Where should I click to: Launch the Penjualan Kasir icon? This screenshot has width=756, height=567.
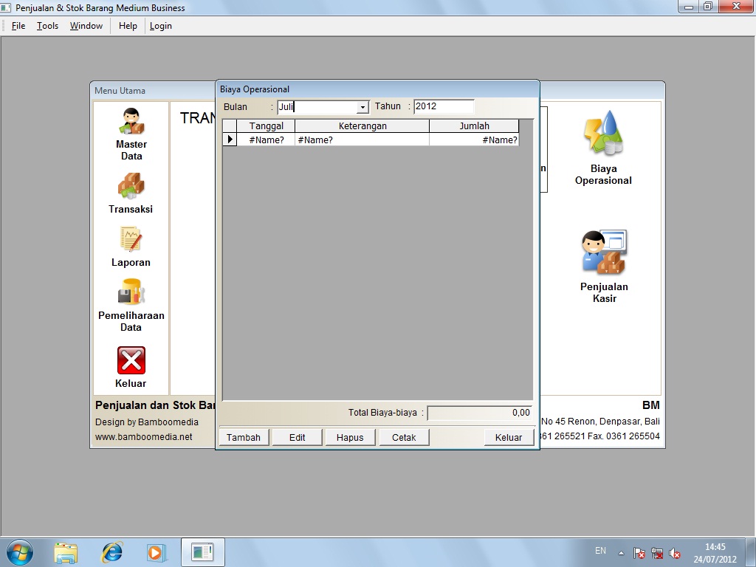coord(603,252)
